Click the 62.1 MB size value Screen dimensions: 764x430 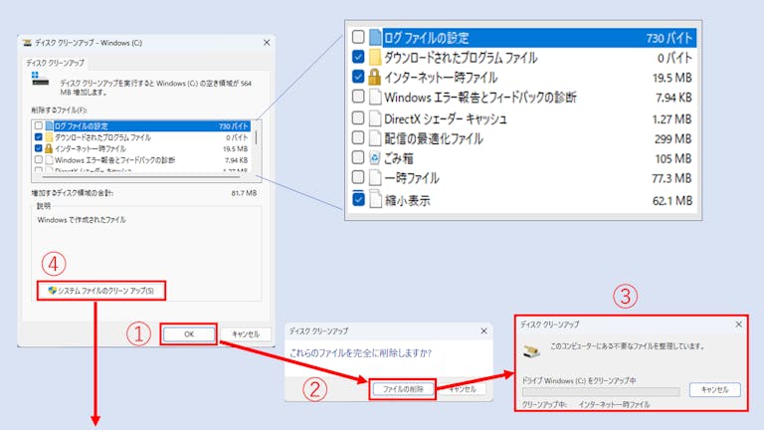[x=671, y=200]
